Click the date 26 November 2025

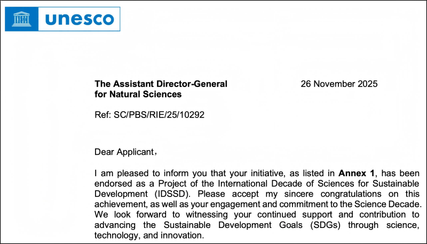(339, 84)
